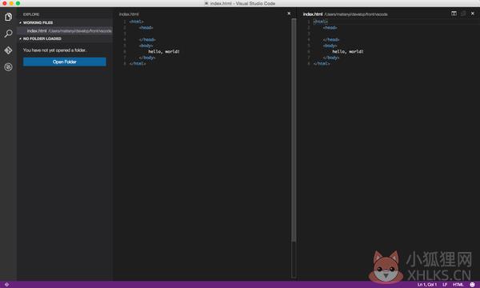Open the Search view in activity bar
The height and width of the screenshot is (288, 480).
[8, 34]
